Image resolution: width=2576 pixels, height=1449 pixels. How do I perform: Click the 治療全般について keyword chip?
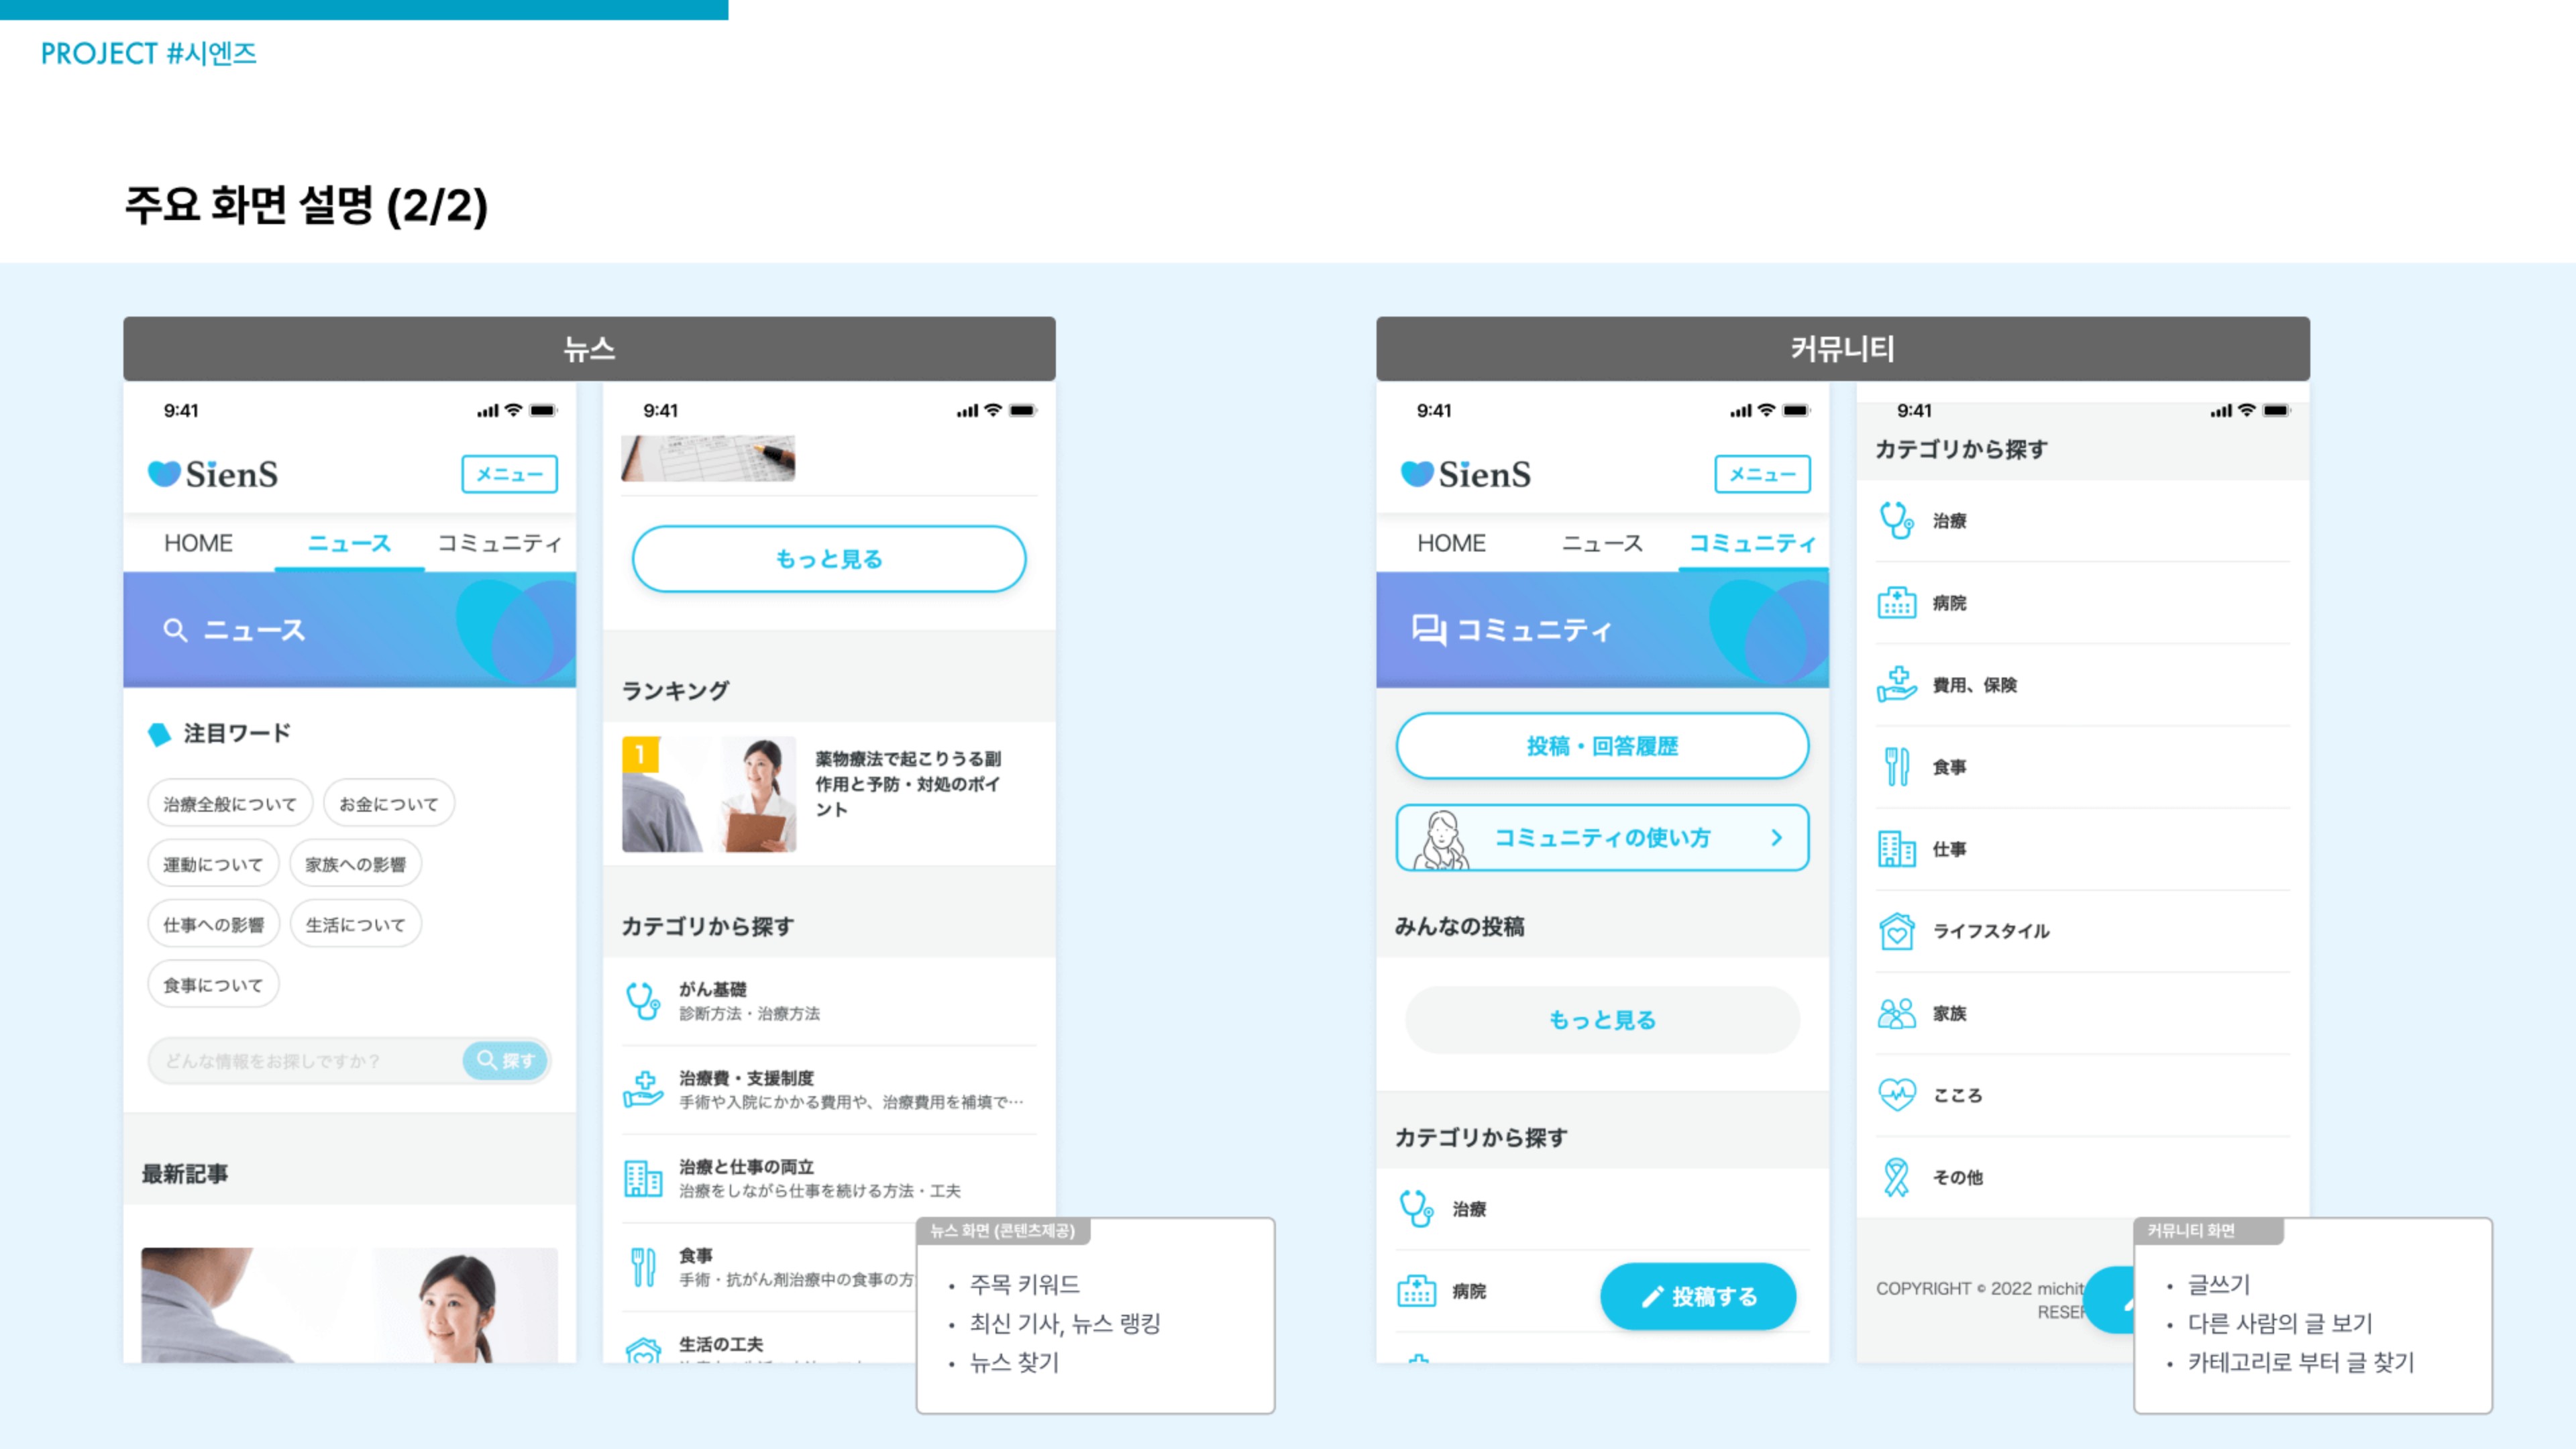(230, 803)
